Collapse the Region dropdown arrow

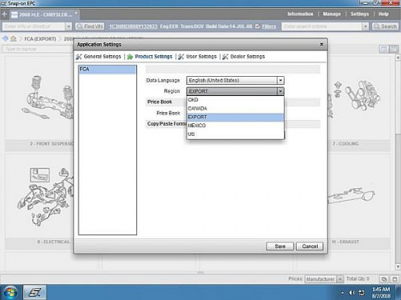point(280,91)
